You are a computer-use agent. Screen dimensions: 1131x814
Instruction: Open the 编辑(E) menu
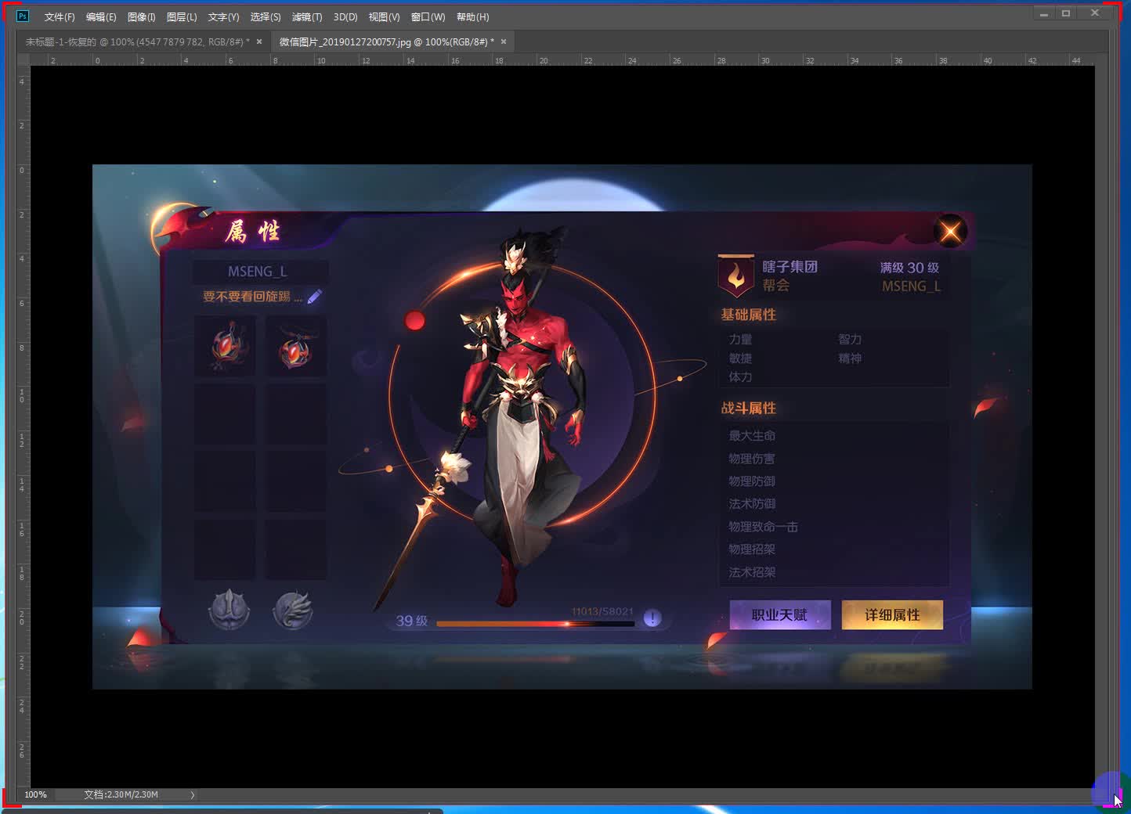pos(101,16)
